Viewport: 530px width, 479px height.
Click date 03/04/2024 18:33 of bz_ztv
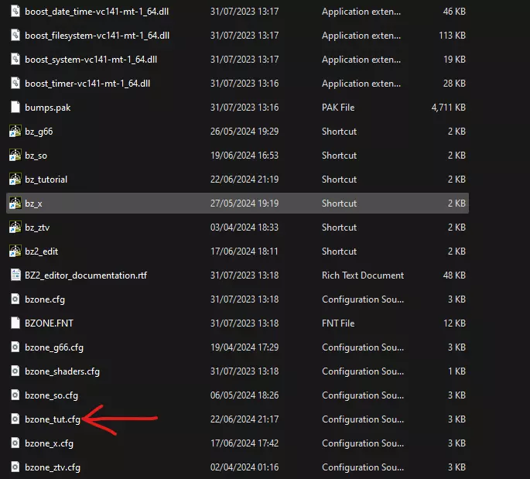pos(244,228)
